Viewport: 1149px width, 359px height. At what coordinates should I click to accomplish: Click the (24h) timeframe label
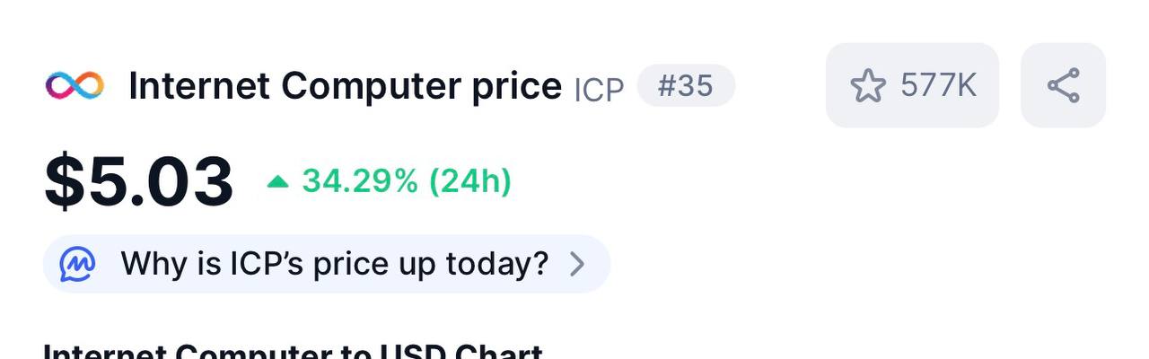click(470, 181)
